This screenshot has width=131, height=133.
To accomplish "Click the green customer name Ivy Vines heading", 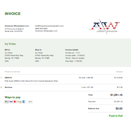I will 10,44.
